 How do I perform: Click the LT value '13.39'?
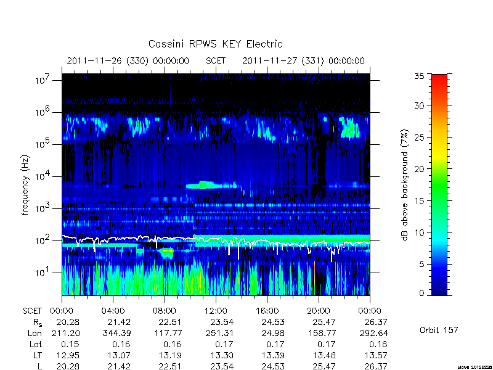273,355
